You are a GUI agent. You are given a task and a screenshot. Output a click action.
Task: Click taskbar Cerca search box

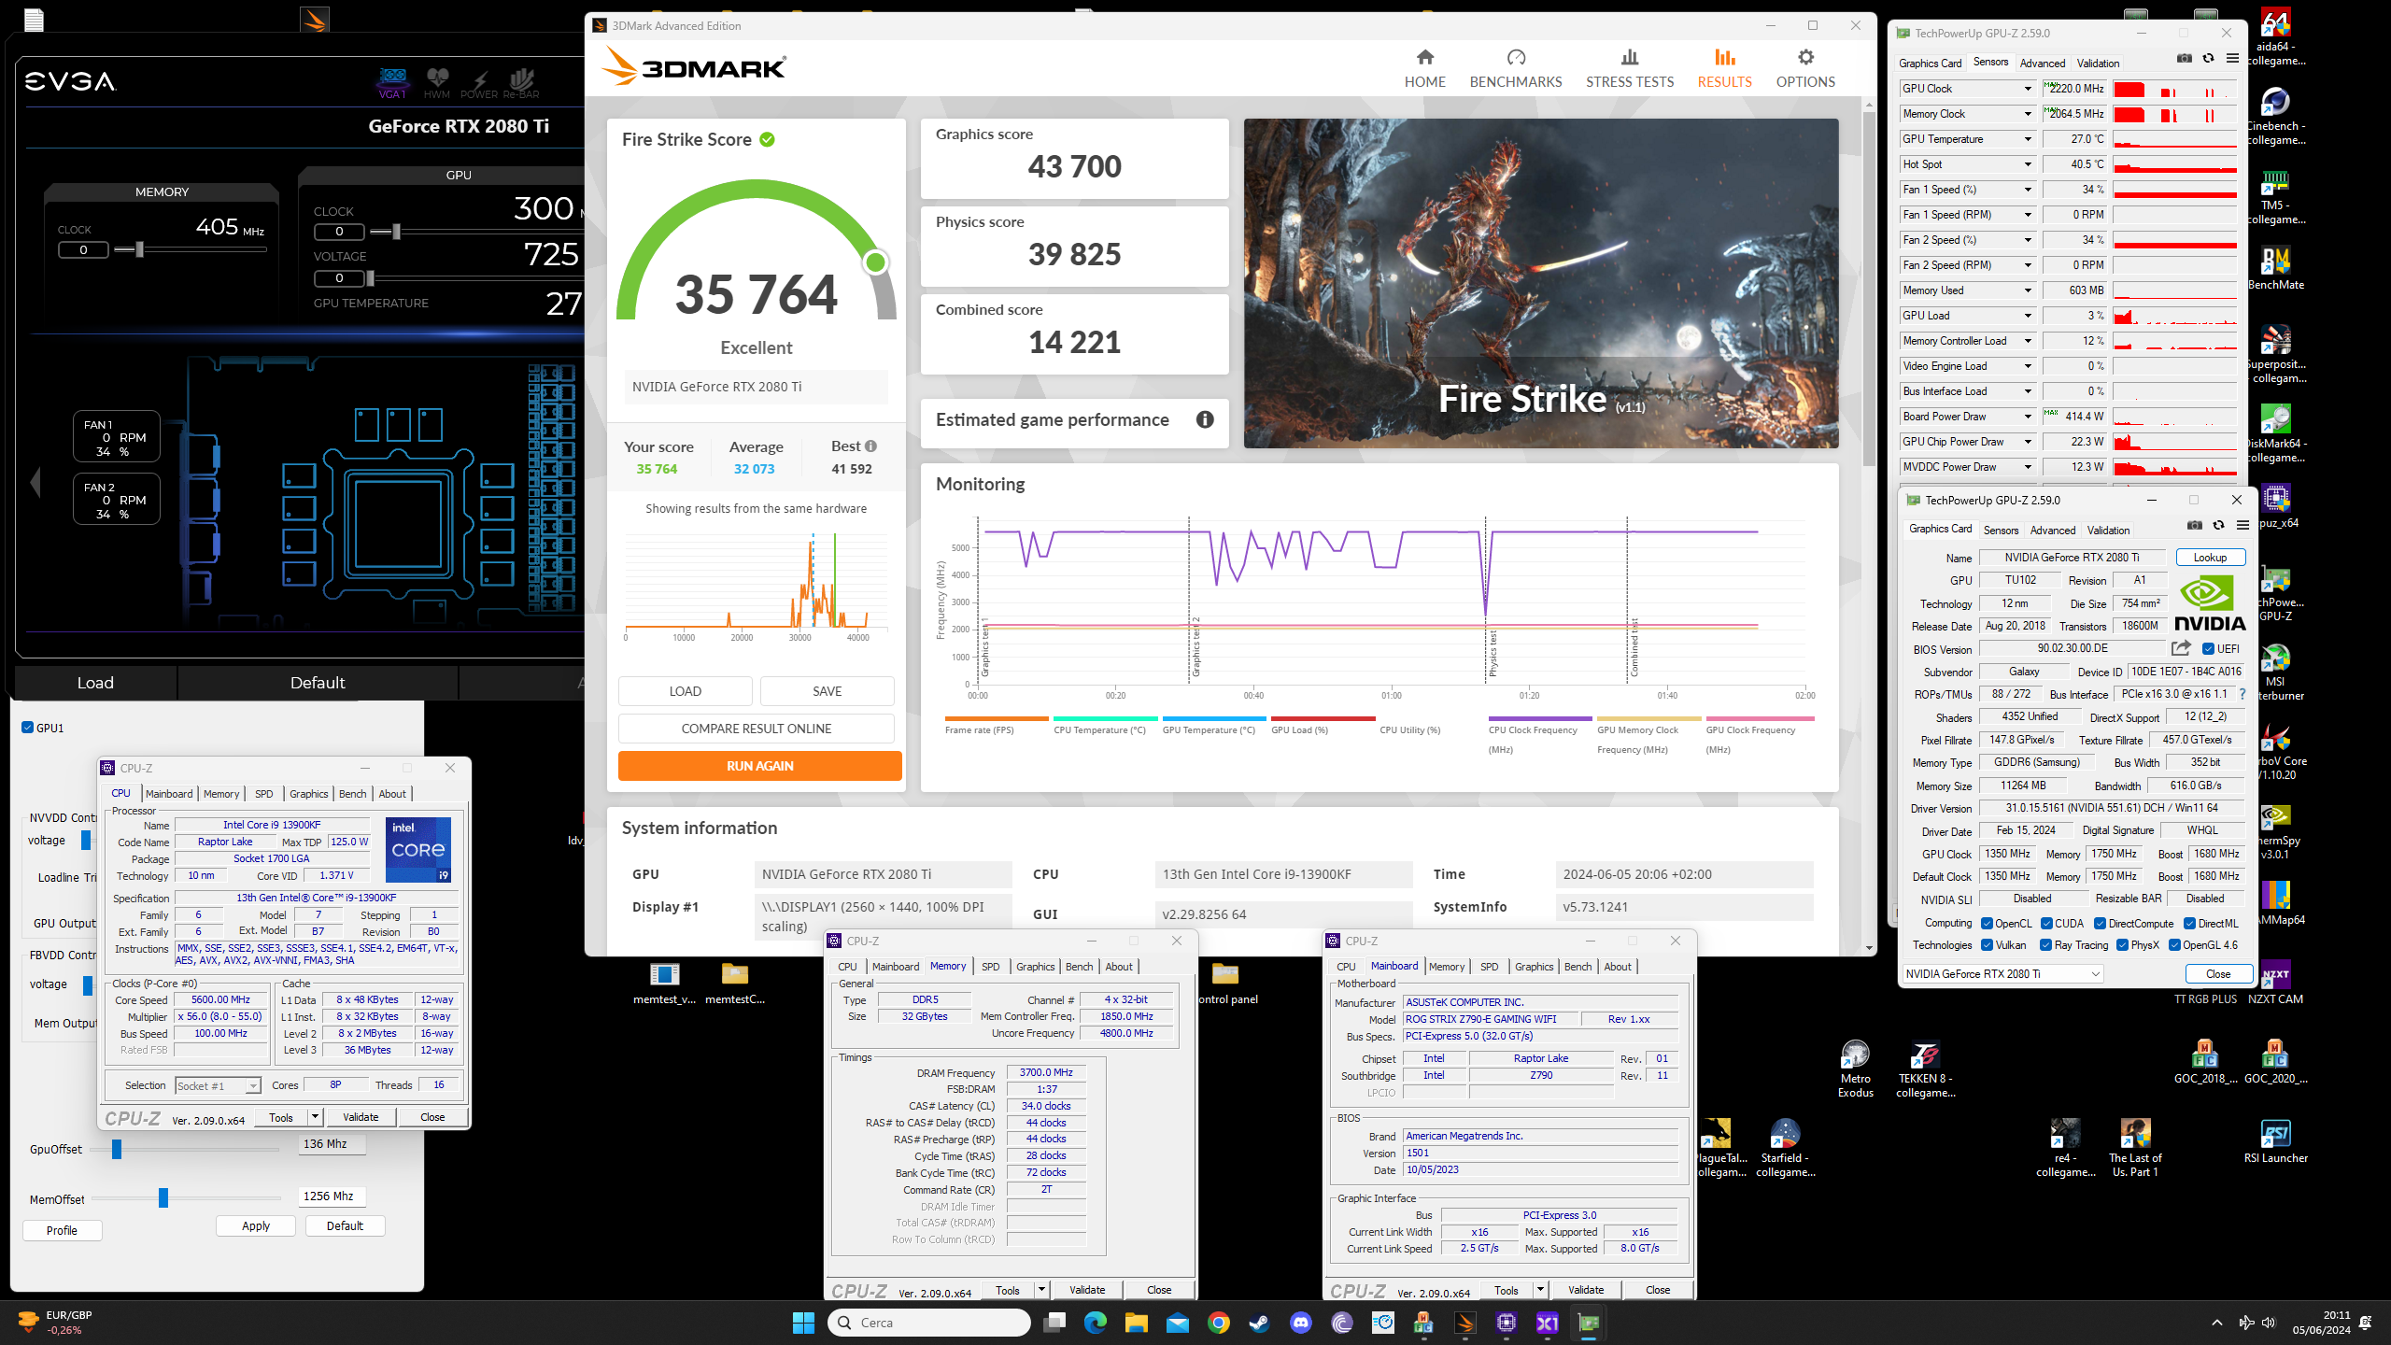pos(928,1323)
